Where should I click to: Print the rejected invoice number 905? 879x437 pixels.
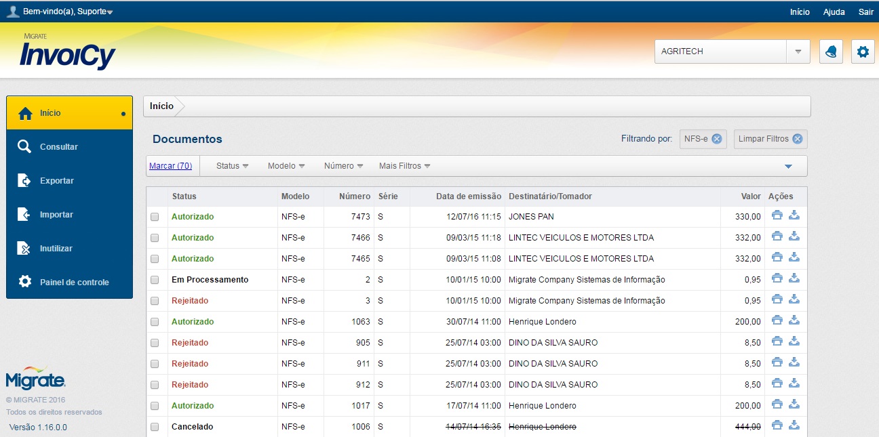[777, 342]
